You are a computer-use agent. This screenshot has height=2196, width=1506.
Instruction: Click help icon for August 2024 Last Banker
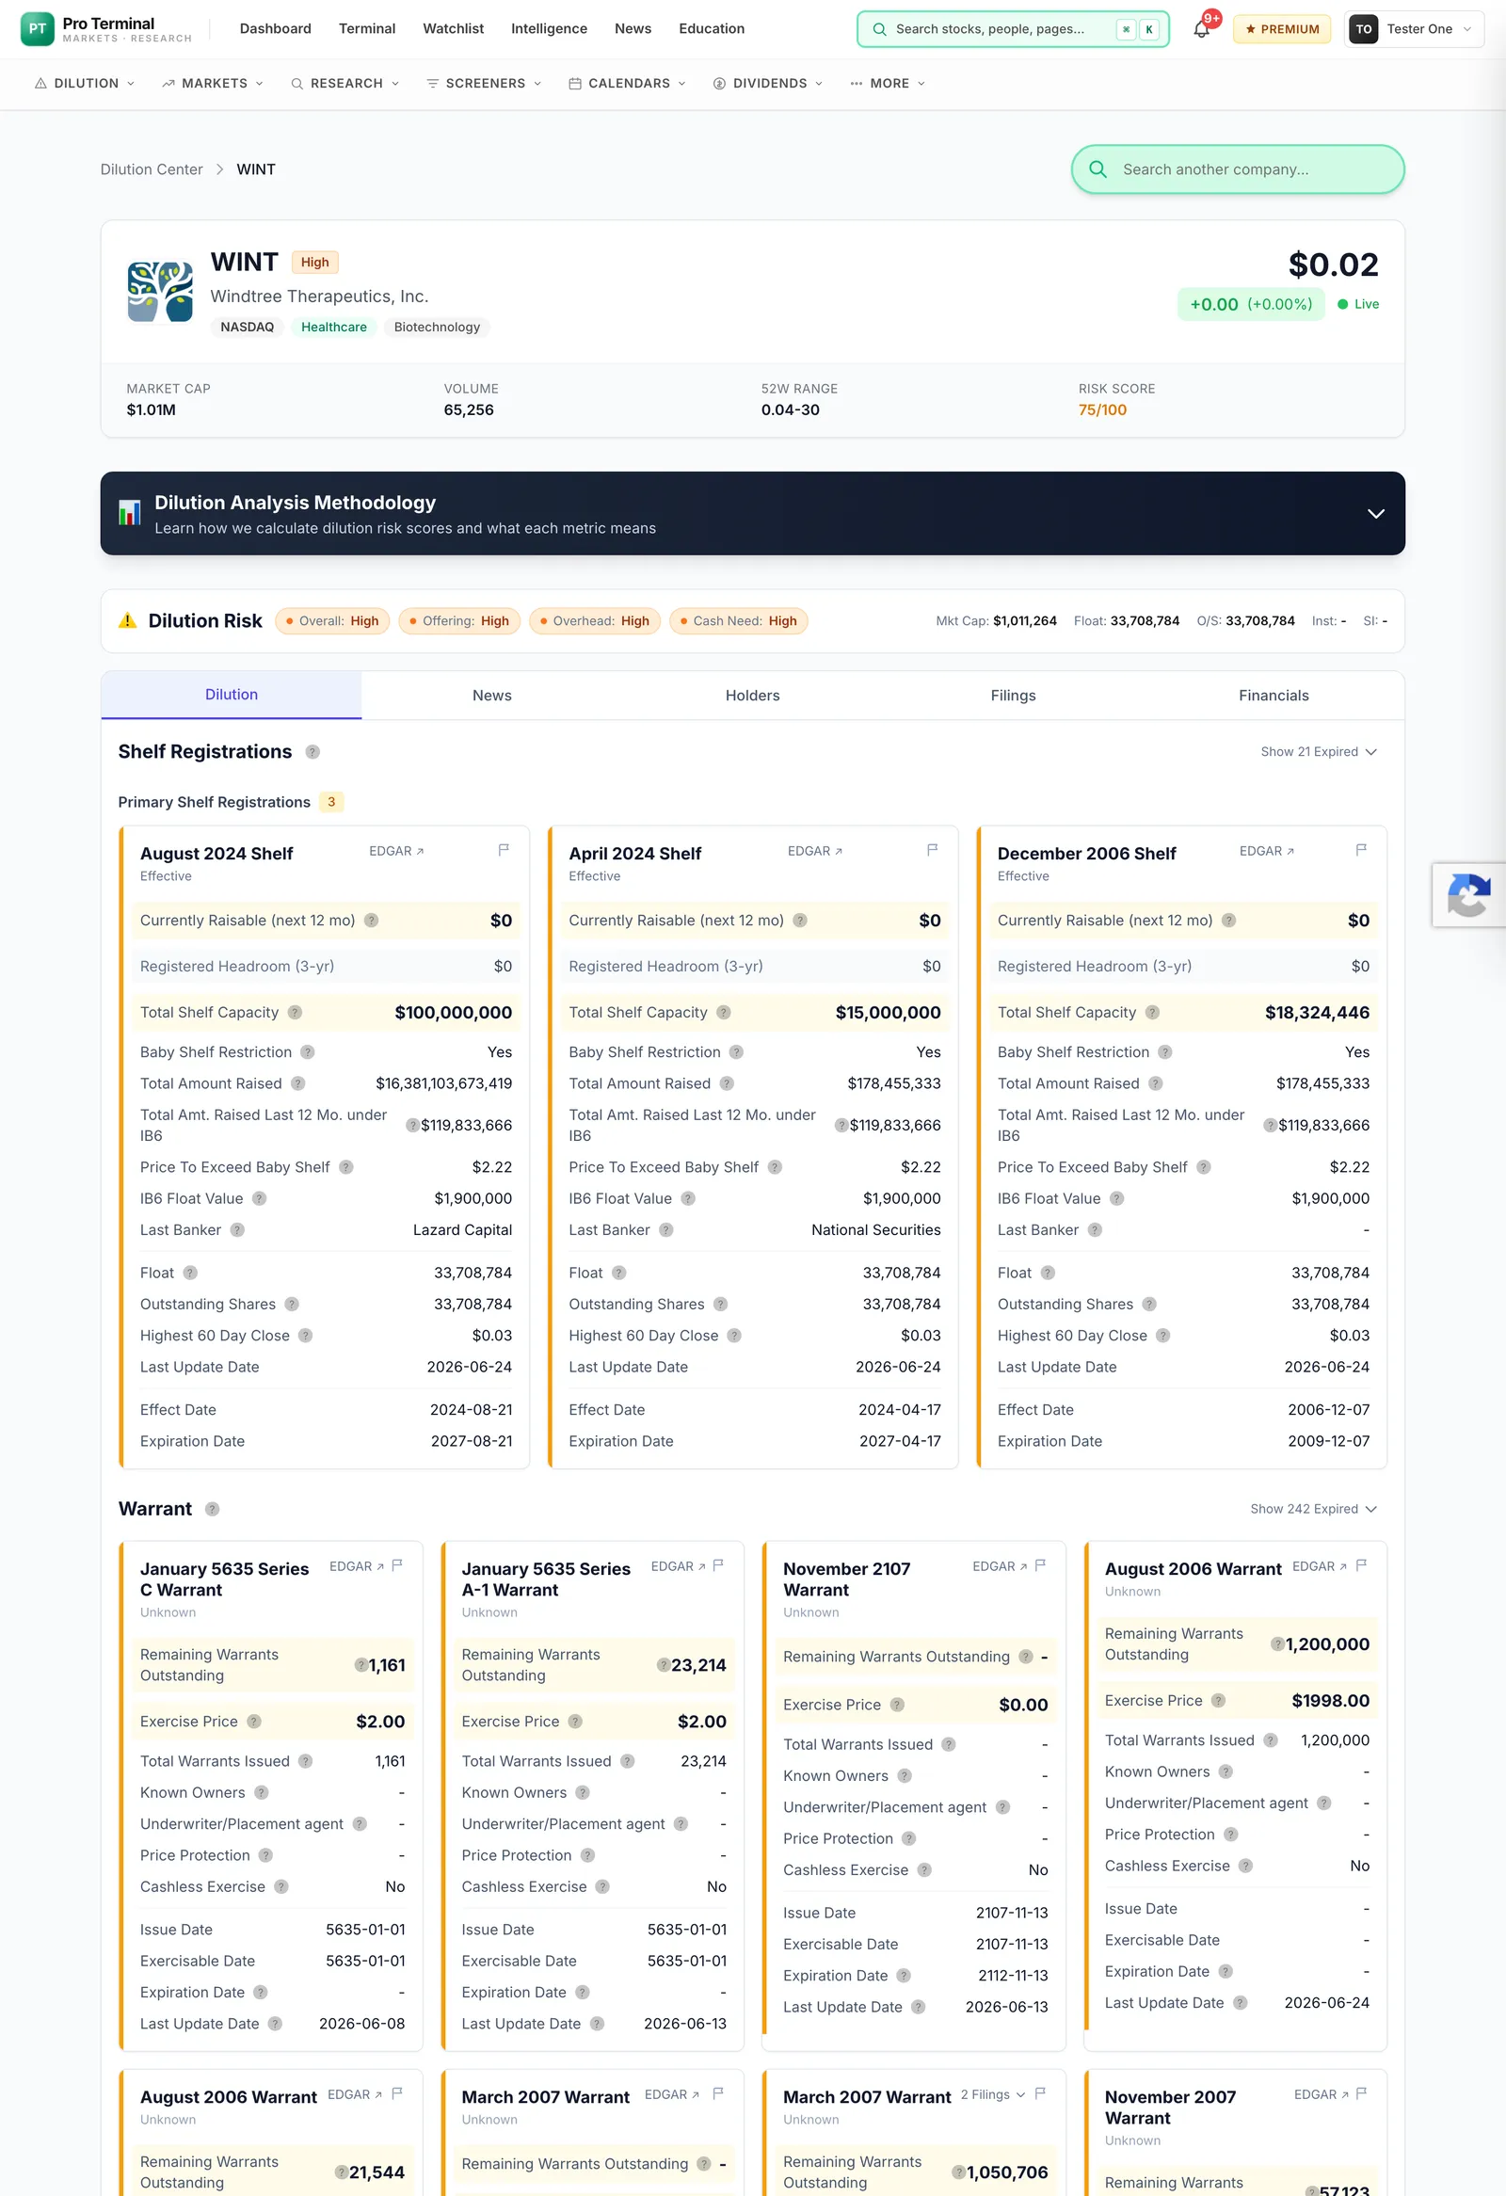[x=237, y=1229]
